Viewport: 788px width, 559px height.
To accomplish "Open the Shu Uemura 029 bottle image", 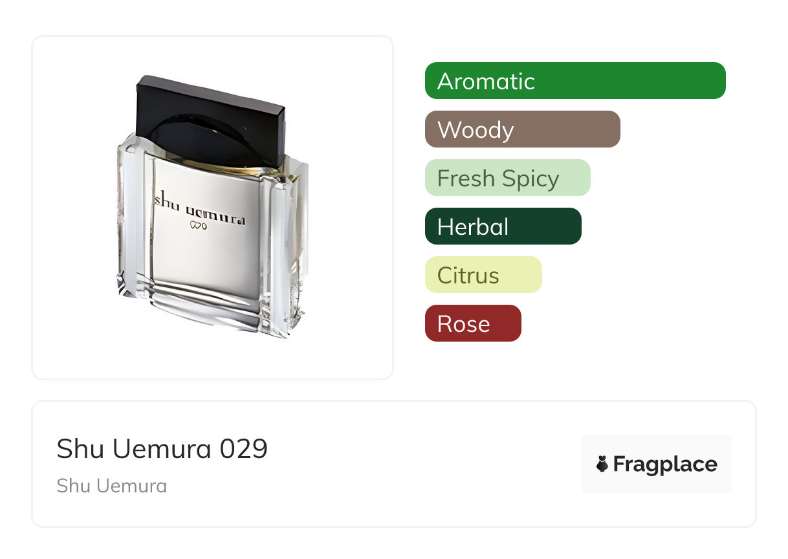I will point(212,207).
